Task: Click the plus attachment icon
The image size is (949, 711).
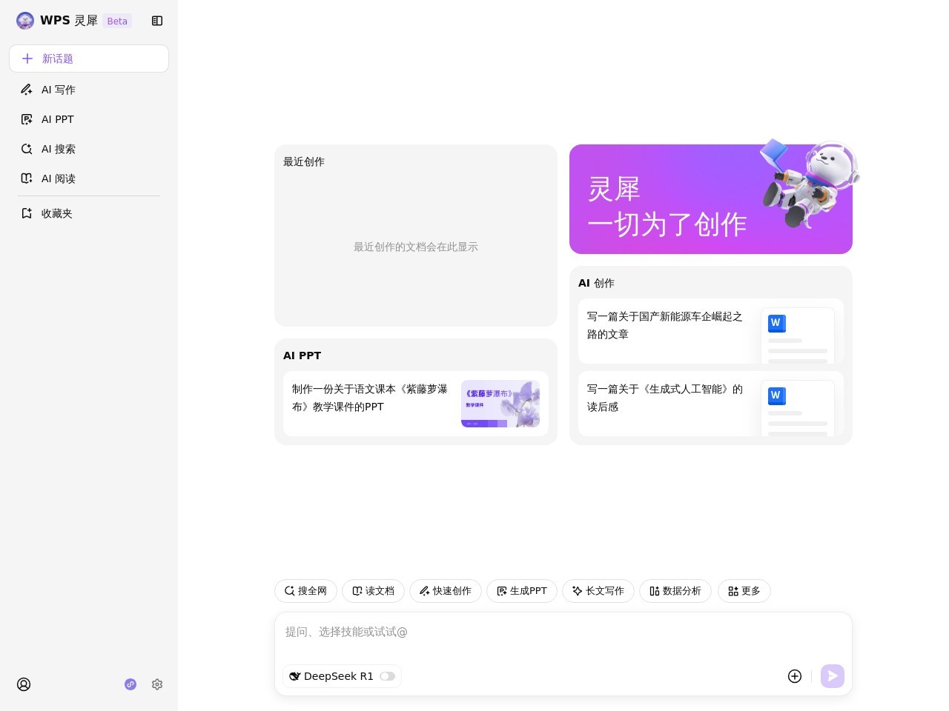Action: coord(795,676)
